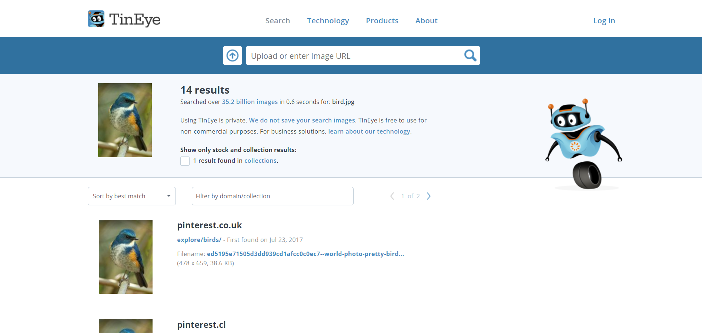Follow 'learn about our technology' link
This screenshot has height=333, width=702.
pos(369,131)
